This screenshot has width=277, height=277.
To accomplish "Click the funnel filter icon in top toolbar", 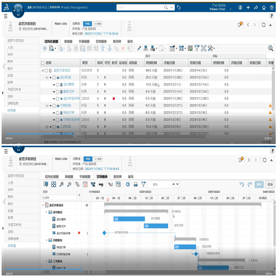I will (197, 48).
